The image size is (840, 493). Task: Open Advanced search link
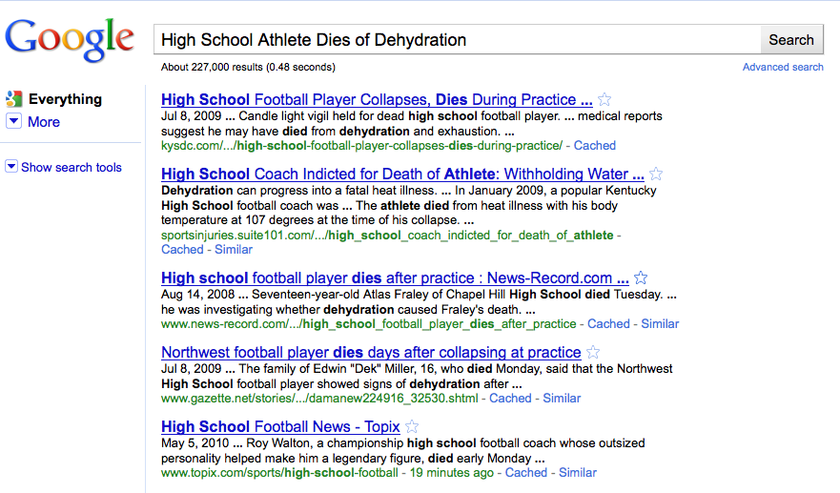coord(783,67)
